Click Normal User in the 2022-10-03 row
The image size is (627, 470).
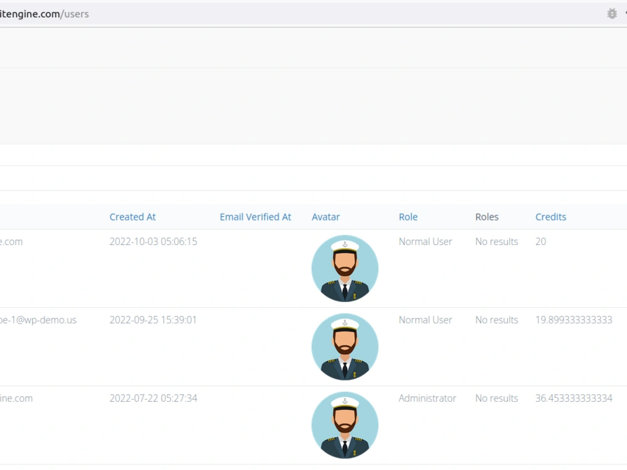pos(425,241)
